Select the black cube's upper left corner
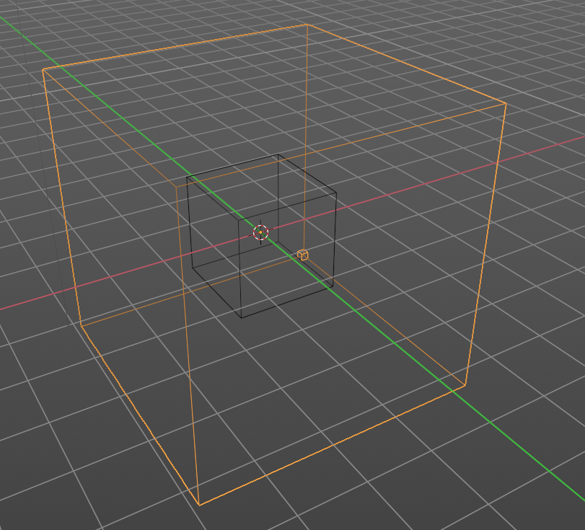The width and height of the screenshot is (585, 530). [x=187, y=177]
